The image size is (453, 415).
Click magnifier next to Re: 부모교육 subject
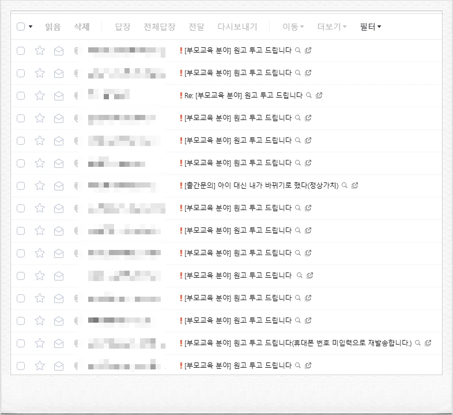pyautogui.click(x=308, y=95)
